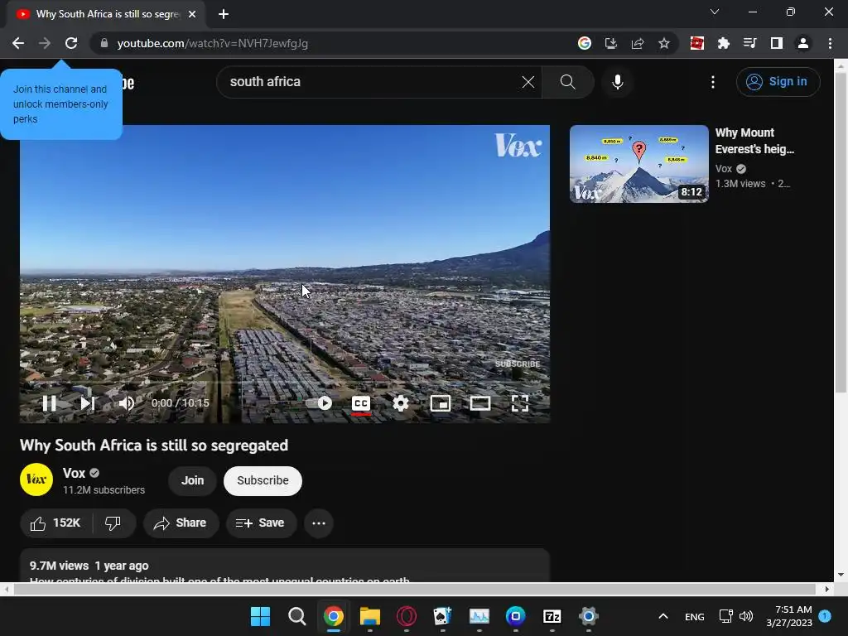The image size is (848, 636).
Task: Open more actions ellipsis under video
Action: [319, 523]
